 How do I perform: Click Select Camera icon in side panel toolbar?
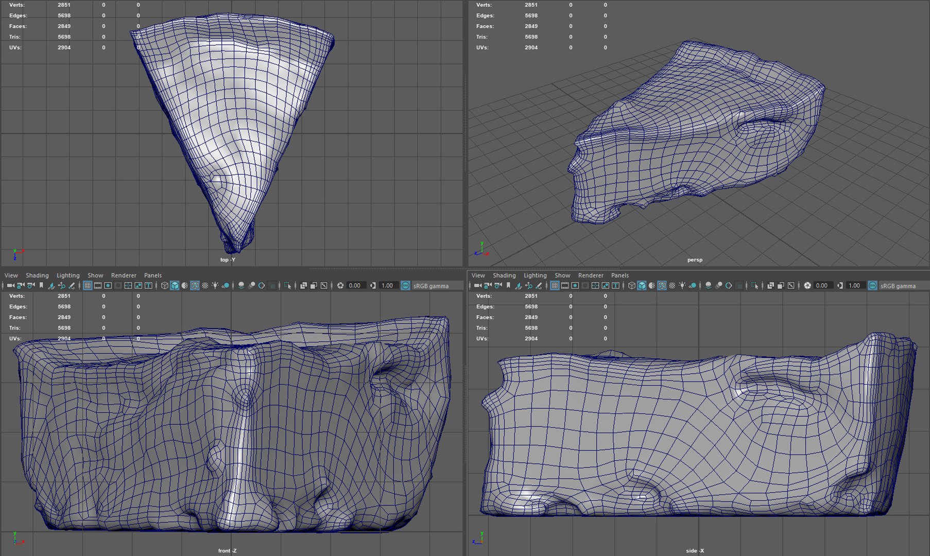[x=477, y=286]
